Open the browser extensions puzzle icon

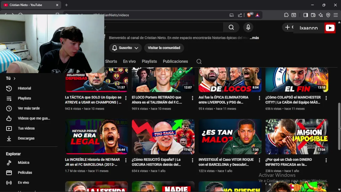pyautogui.click(x=286, y=15)
